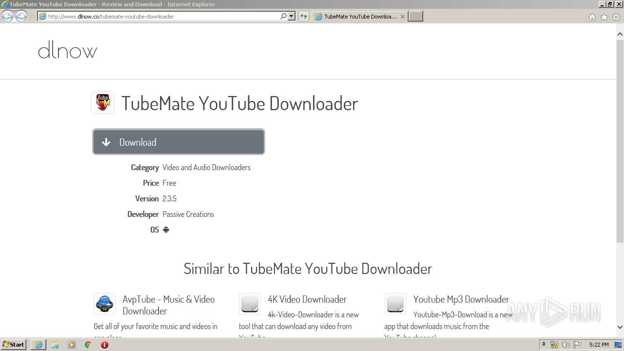624x351 pixels.
Task: Click the scrollbar up arrow
Action: click(x=620, y=34)
